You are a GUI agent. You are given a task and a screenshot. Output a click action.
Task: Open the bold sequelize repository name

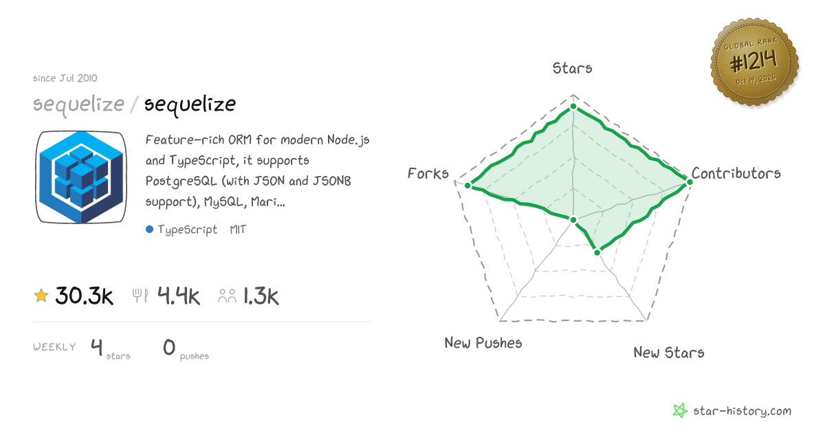[190, 104]
